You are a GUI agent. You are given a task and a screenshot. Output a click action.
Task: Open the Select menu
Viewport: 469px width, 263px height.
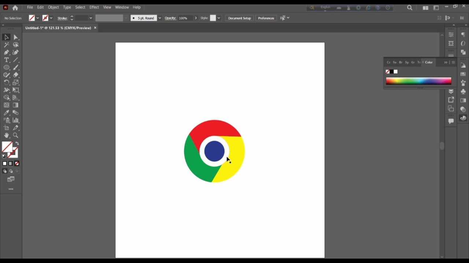coord(80,7)
